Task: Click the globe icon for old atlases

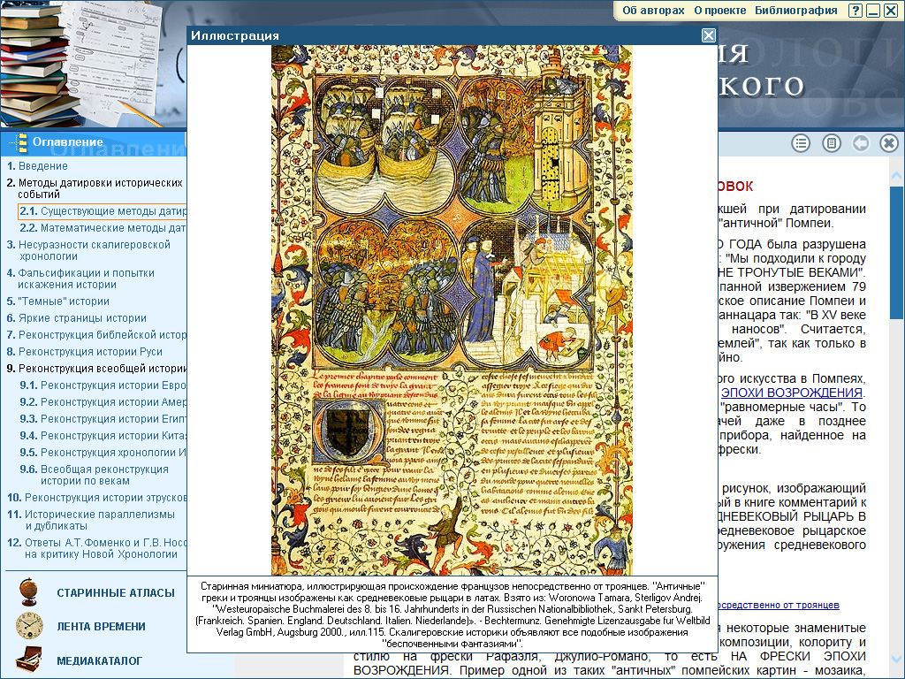Action: pos(27,591)
